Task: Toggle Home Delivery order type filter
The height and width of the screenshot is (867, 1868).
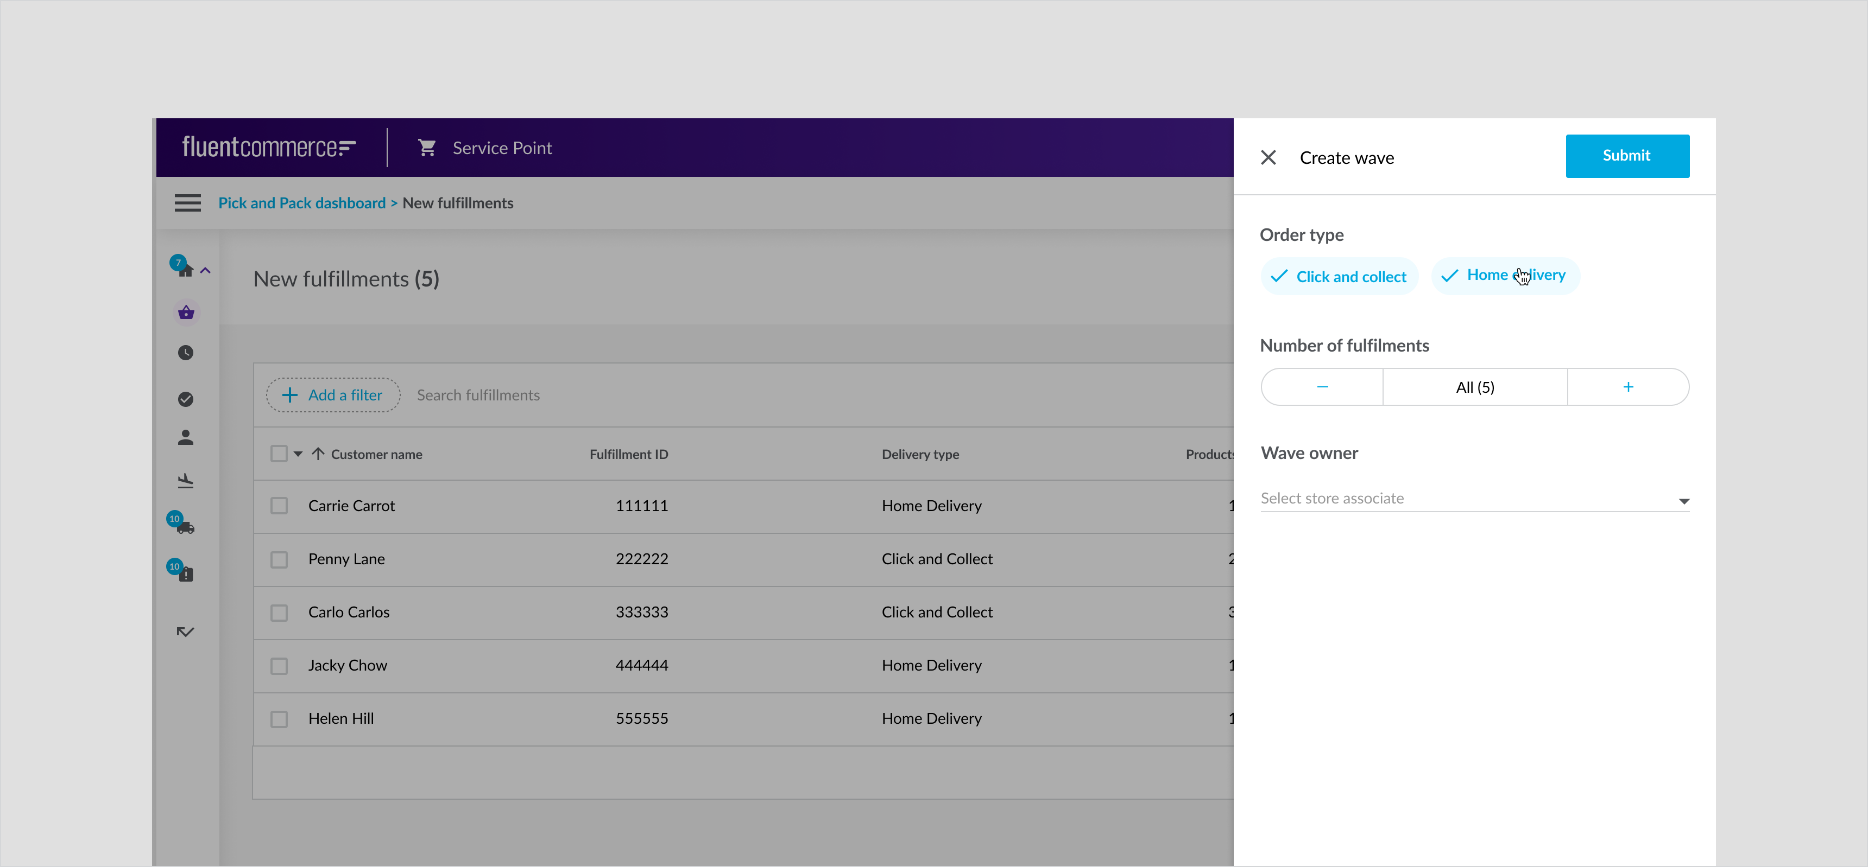Action: (1504, 275)
